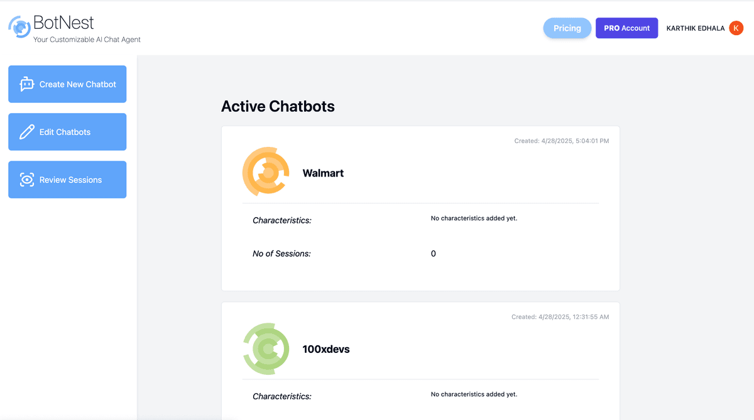Click 100xdevs Characteristics label
Screen dimensions: 754x420
pyautogui.click(x=282, y=396)
